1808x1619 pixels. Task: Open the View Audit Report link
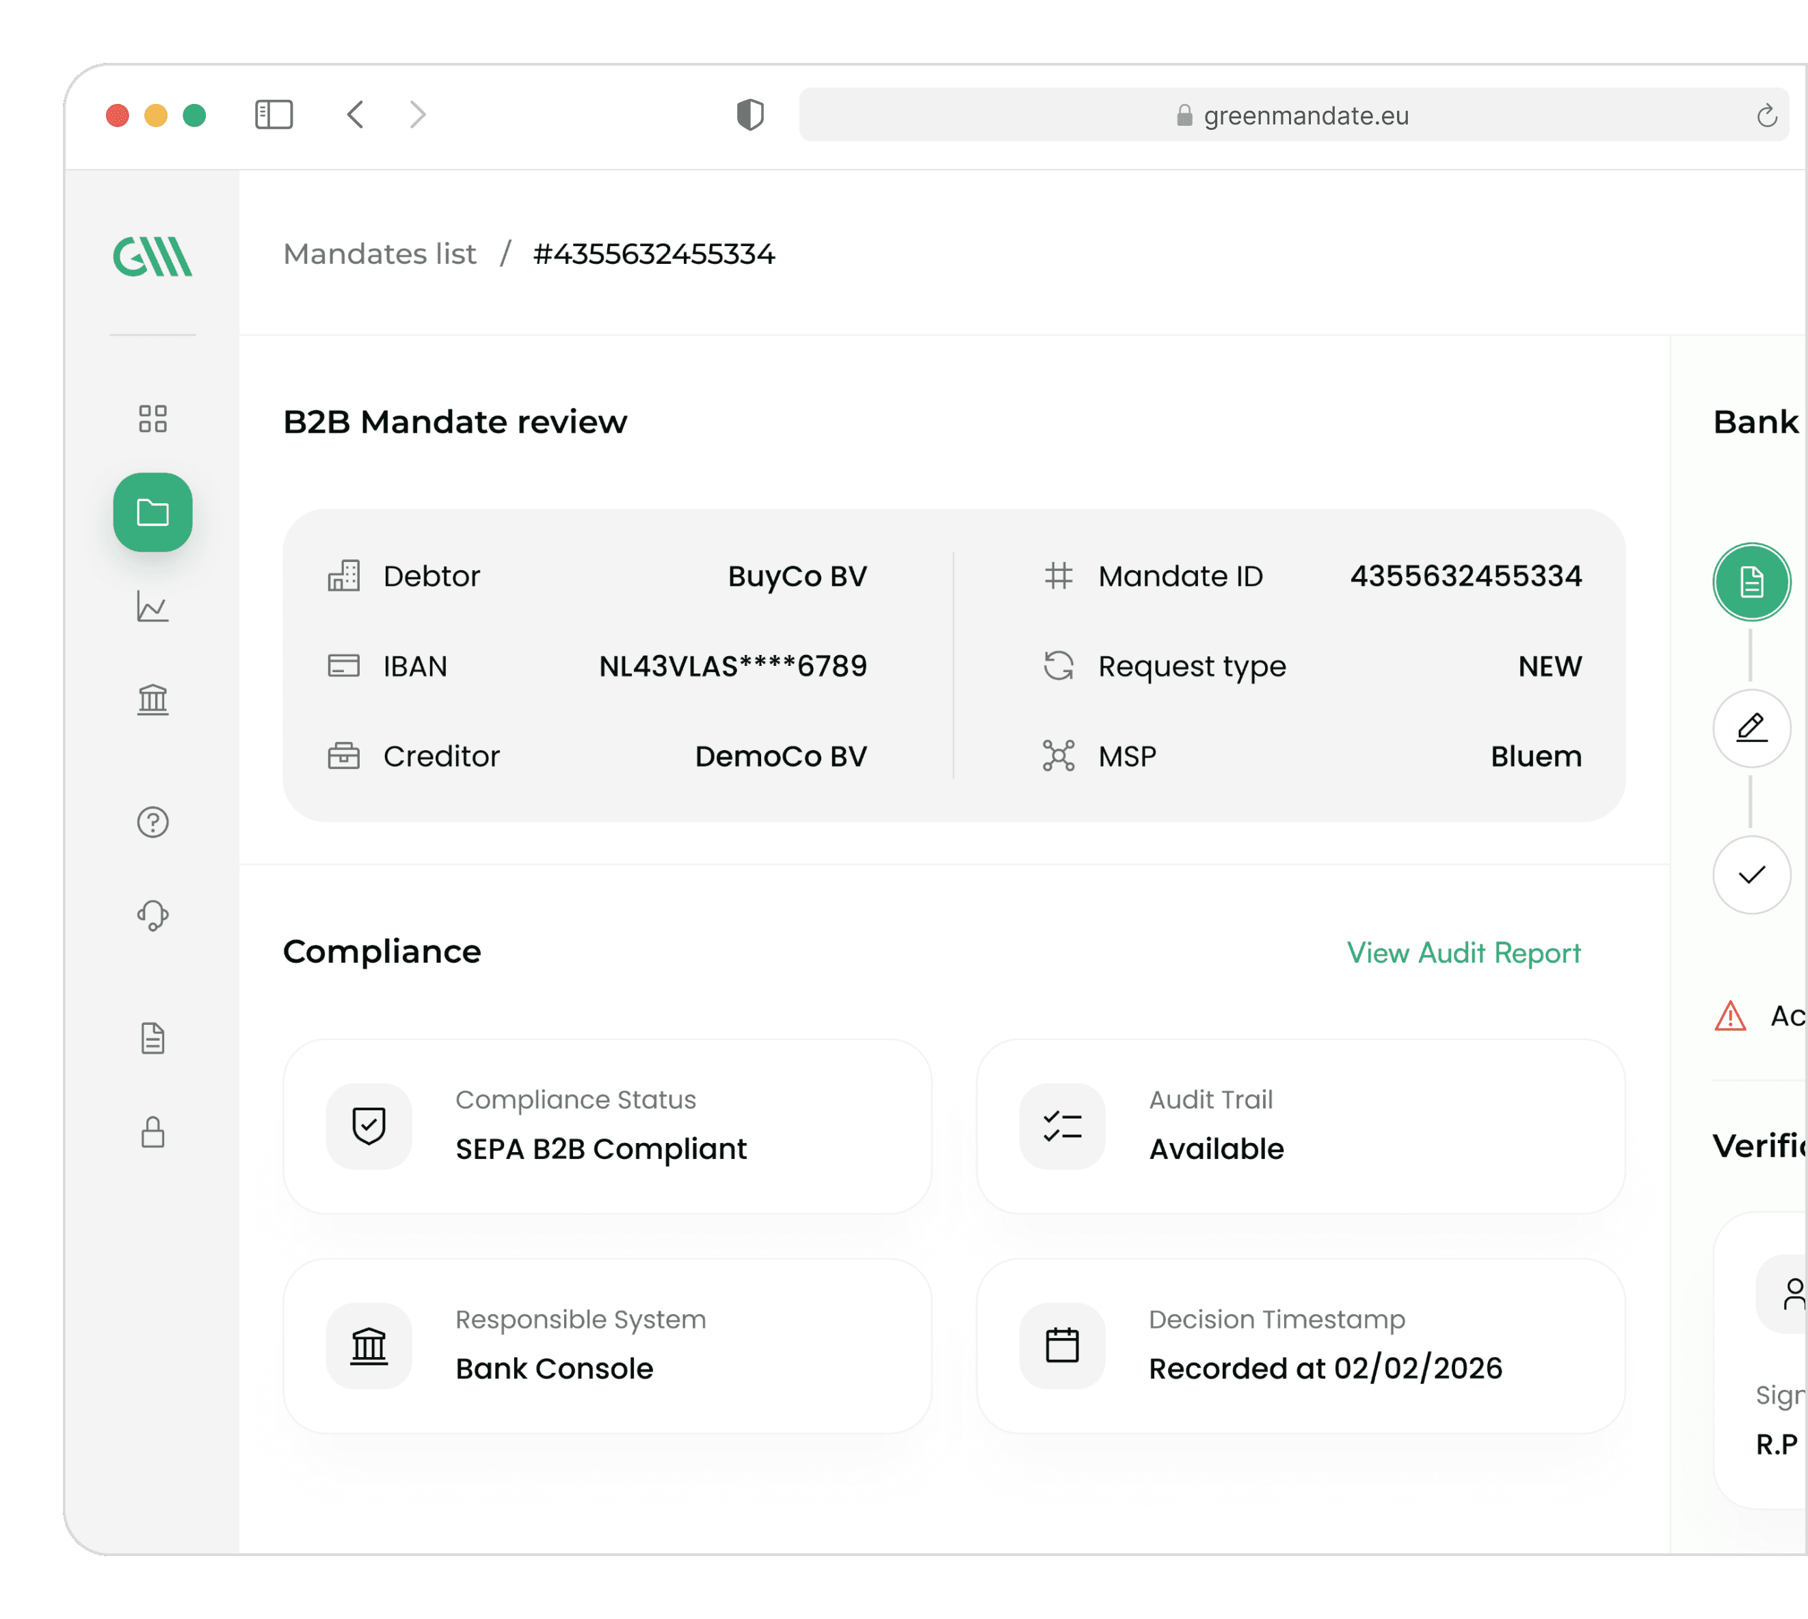(x=1463, y=952)
